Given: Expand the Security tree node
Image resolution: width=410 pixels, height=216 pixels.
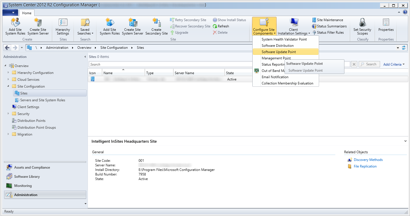Looking at the screenshot, I should pos(8,114).
